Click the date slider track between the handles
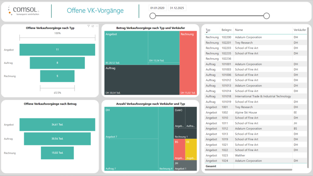 tap(210, 16)
